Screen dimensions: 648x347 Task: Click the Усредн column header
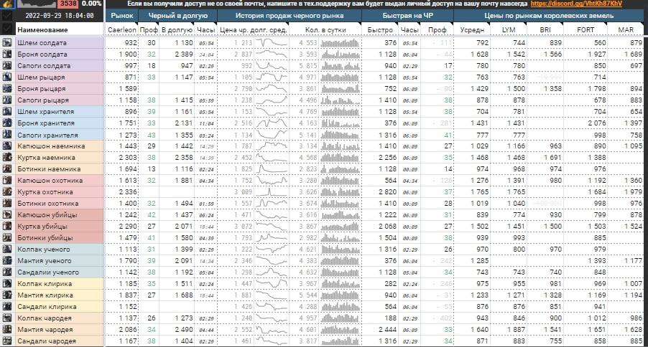[472, 29]
